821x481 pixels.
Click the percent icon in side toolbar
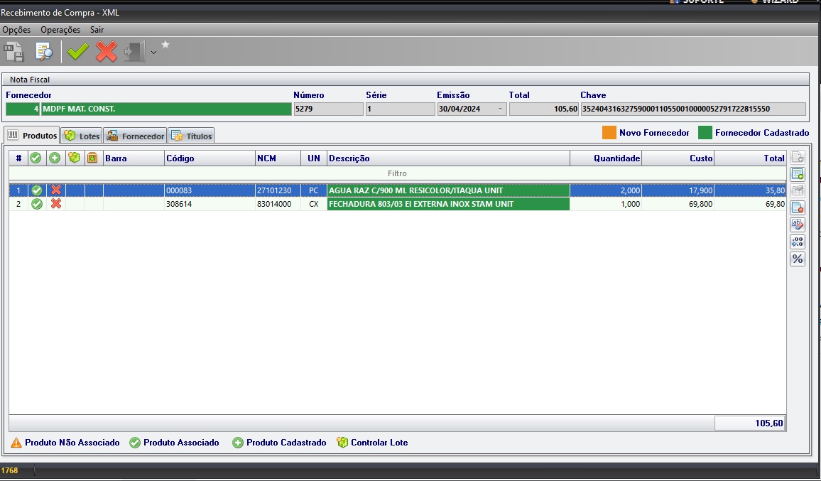(x=798, y=259)
